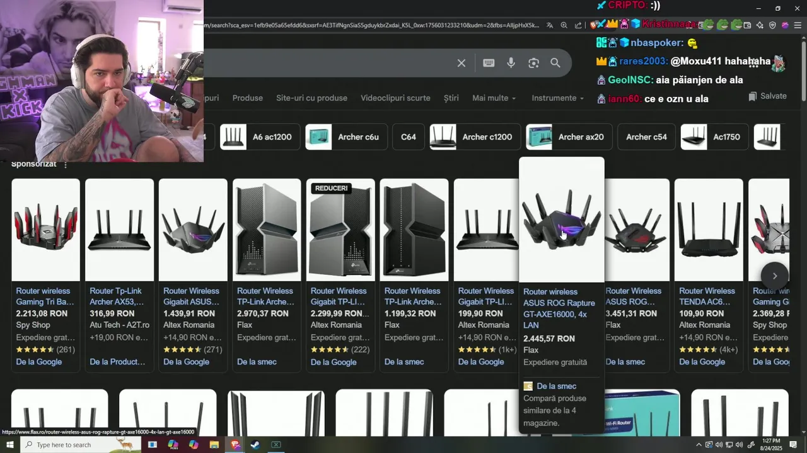The width and height of the screenshot is (807, 453).
Task: Click the highlighted ASUS ROG Rapture image
Action: [561, 220]
